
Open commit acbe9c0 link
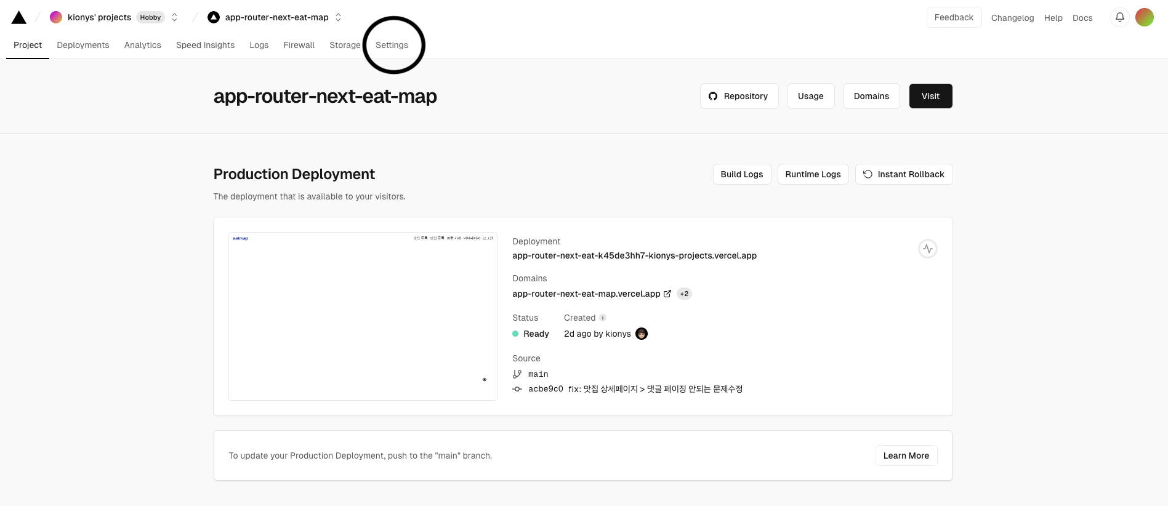[546, 389]
